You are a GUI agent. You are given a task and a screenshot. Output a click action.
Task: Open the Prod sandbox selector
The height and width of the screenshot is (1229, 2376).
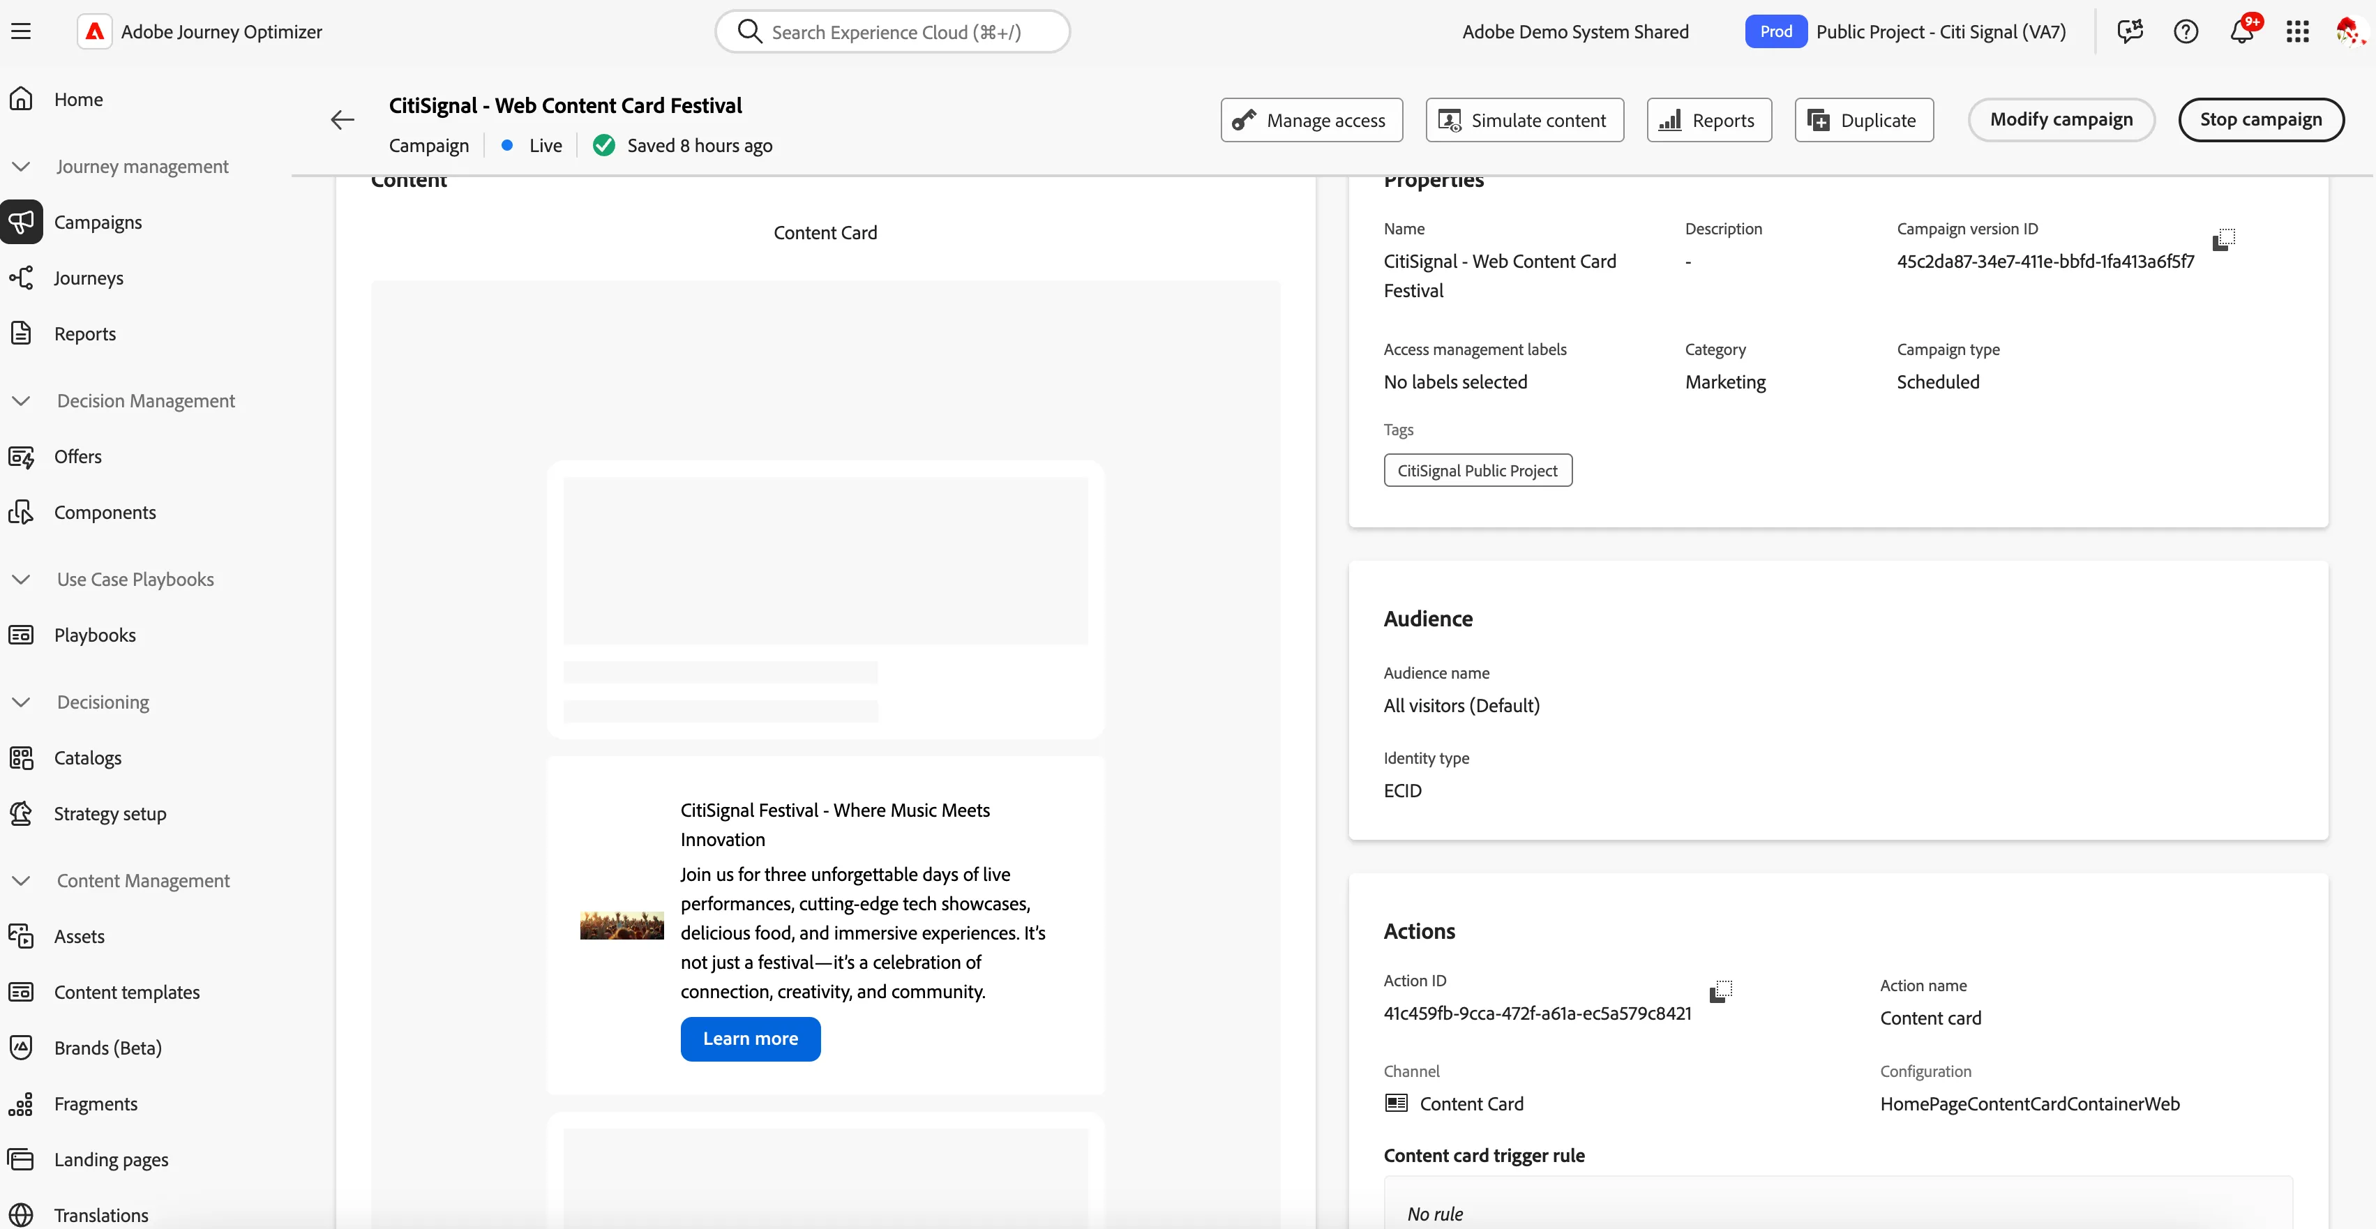[1775, 31]
